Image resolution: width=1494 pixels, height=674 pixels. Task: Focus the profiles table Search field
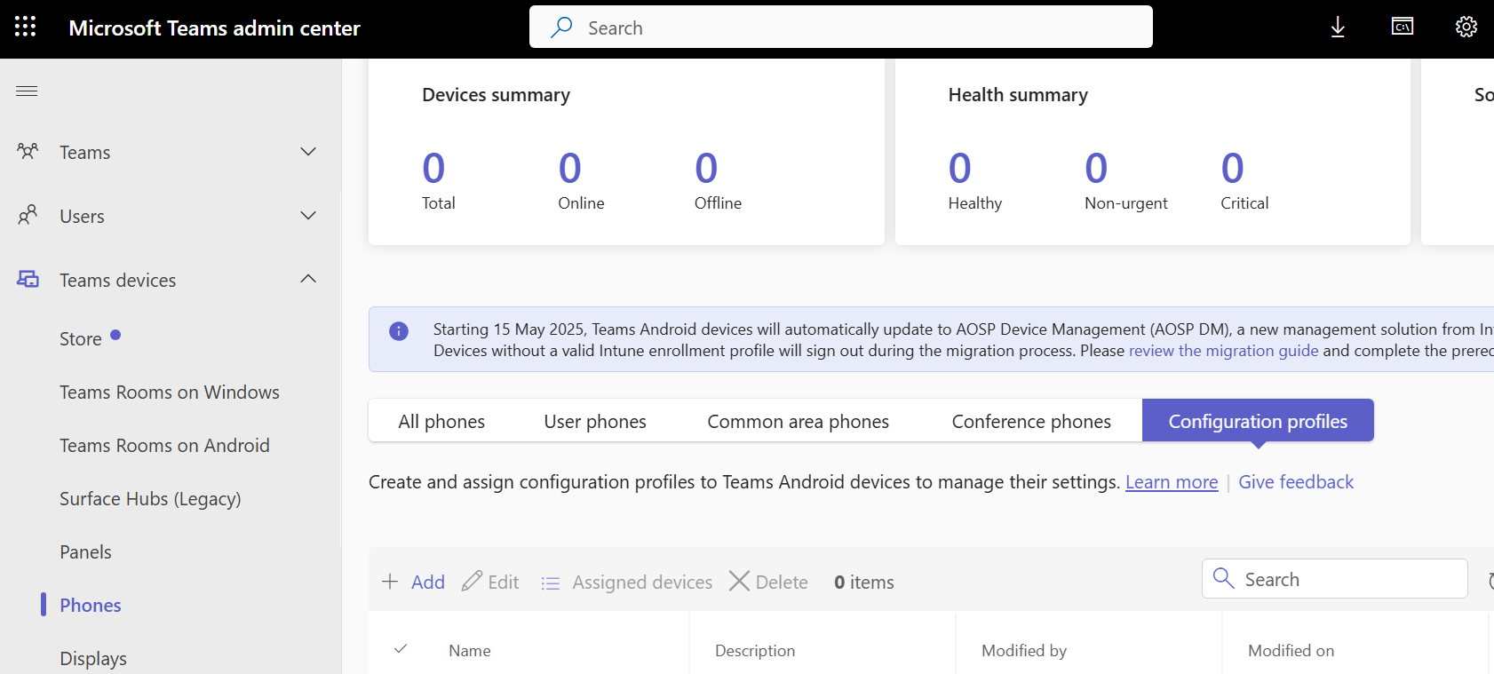[1335, 579]
